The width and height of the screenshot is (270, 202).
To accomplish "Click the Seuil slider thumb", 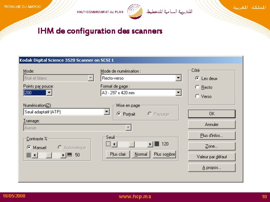I will [x=132, y=144].
